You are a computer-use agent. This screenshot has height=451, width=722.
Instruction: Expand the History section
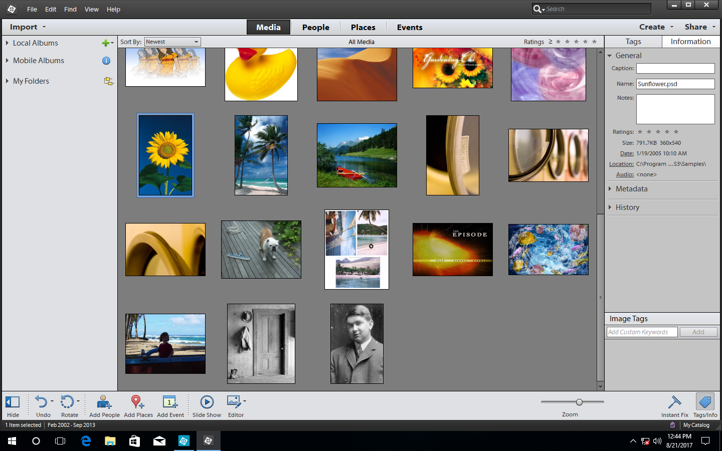click(610, 207)
